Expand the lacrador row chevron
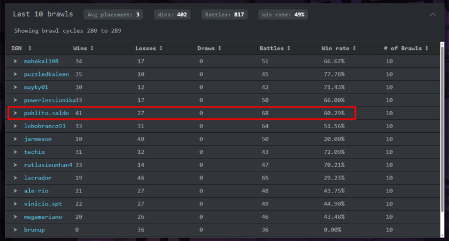Viewport: 449px width, 241px height. coord(15,178)
